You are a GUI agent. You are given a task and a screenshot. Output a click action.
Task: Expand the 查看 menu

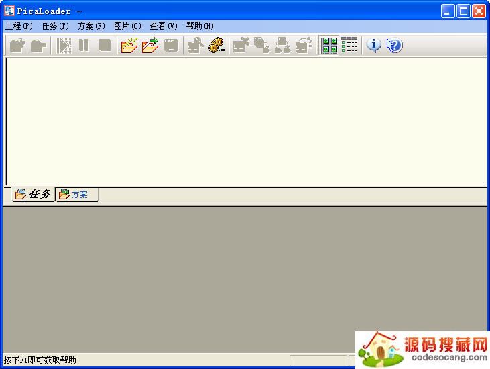pos(163,26)
